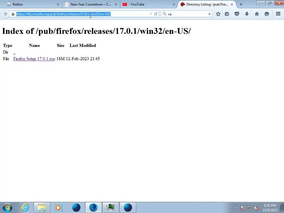The image size is (284, 213).
Task: Open Windows Media Player taskbar icon
Action: (x=59, y=207)
